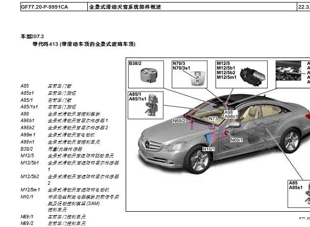Click the sunblind drive motor image in M12/5 box
The image size is (310, 227).
pyautogui.click(x=252, y=76)
